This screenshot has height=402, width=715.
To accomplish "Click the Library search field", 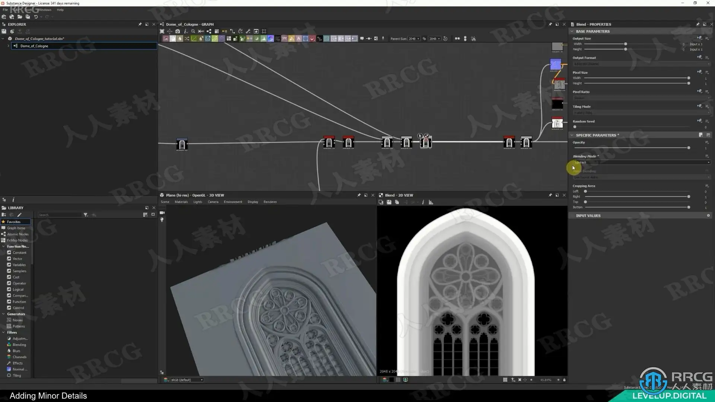I will coord(60,215).
